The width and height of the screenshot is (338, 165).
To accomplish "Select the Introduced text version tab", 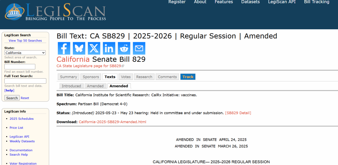I will pyautogui.click(x=71, y=86).
